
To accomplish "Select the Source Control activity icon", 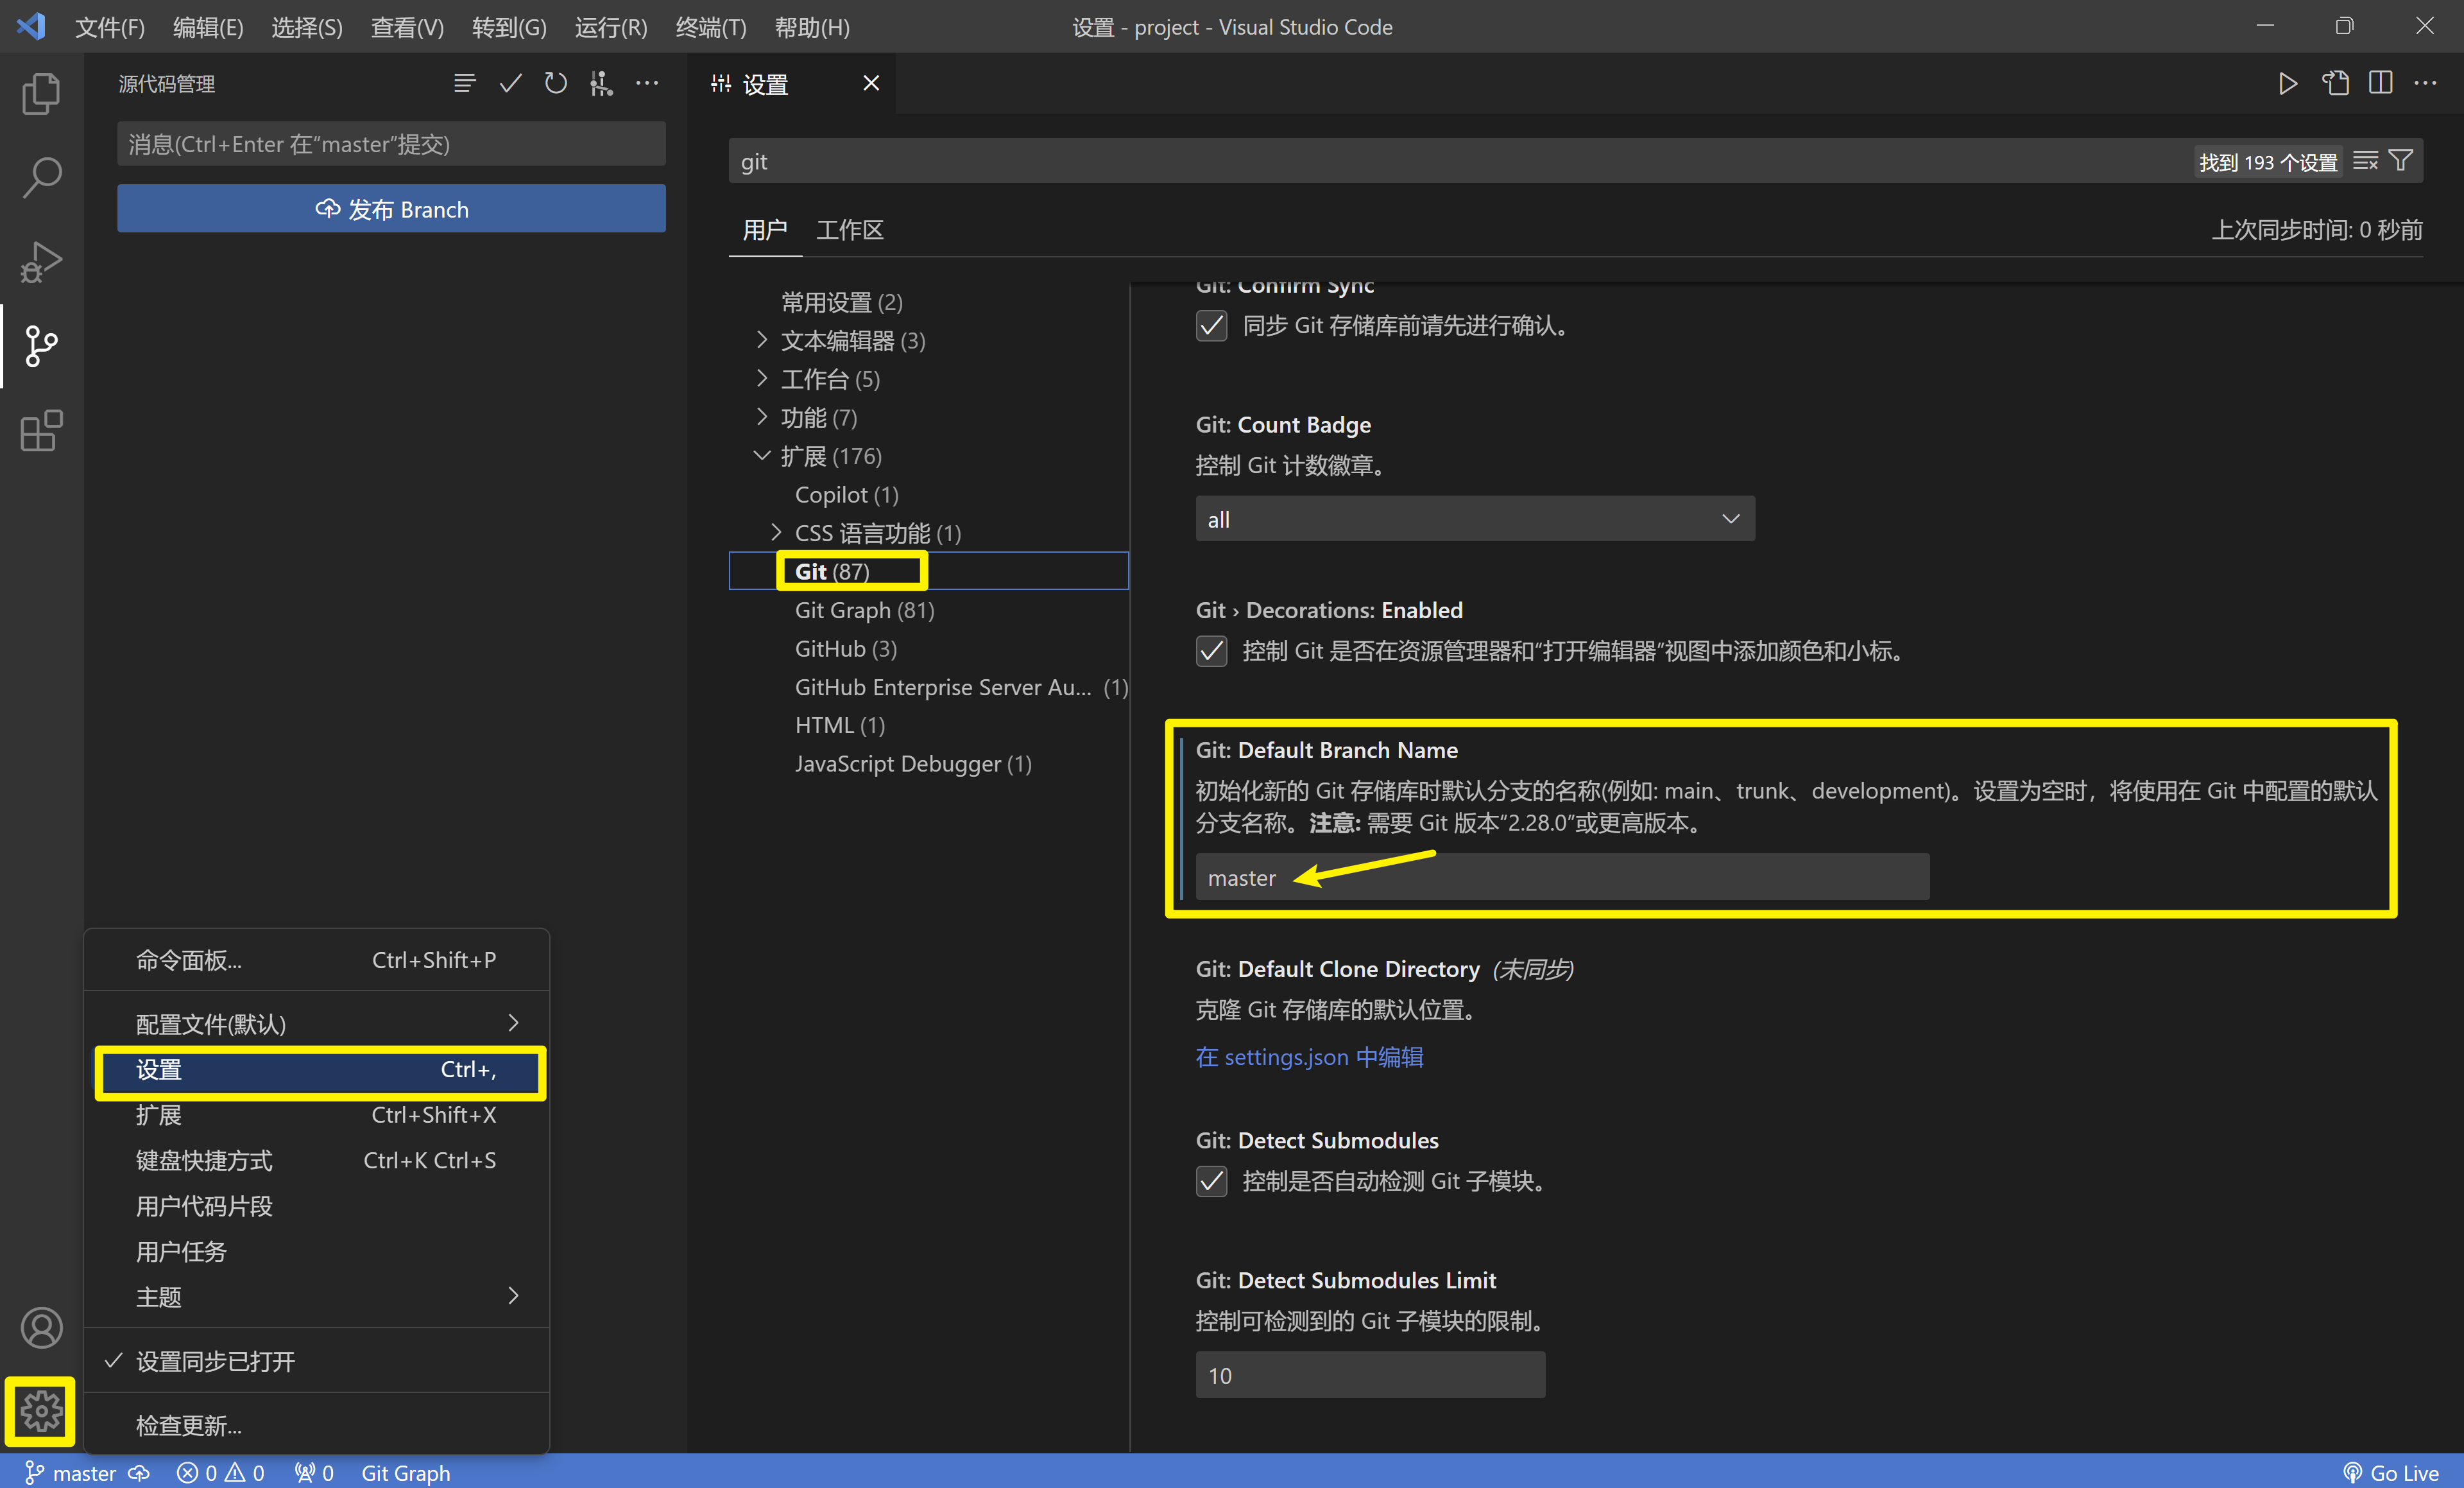I will coord(41,346).
